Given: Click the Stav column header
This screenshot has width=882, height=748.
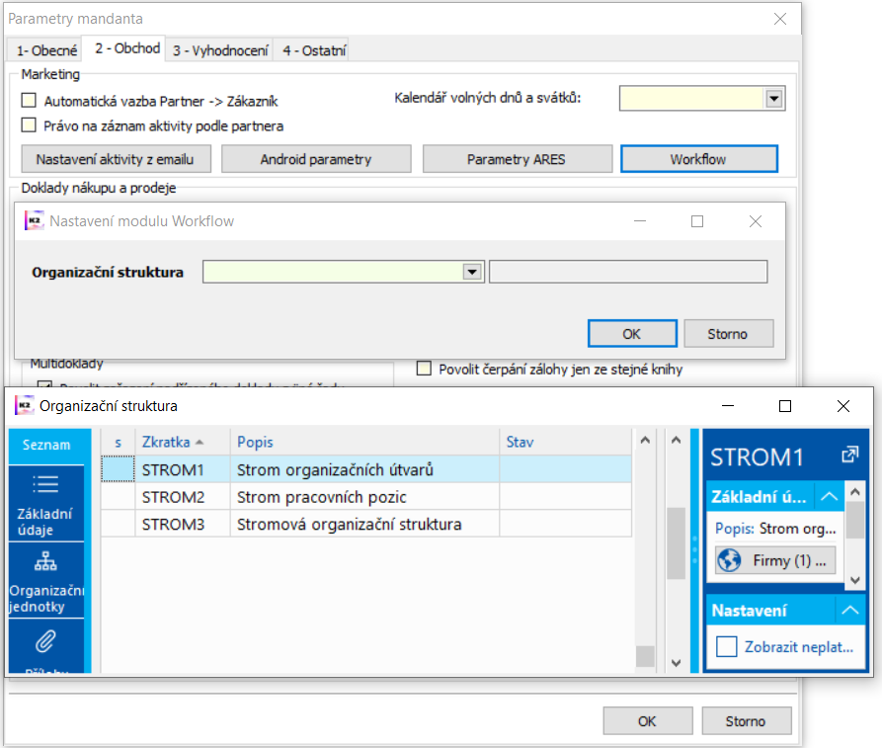Looking at the screenshot, I should click(565, 442).
